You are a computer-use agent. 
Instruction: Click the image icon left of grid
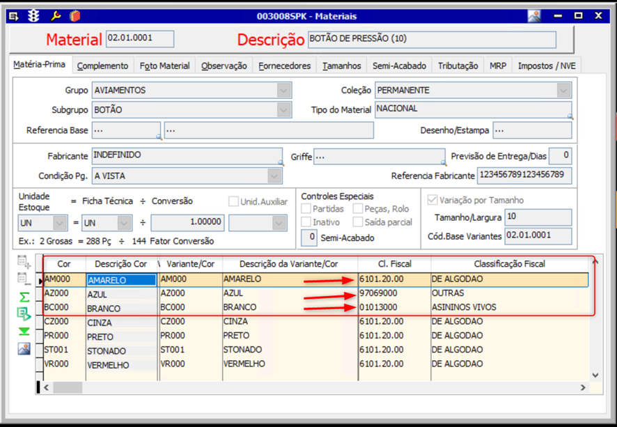(x=24, y=349)
